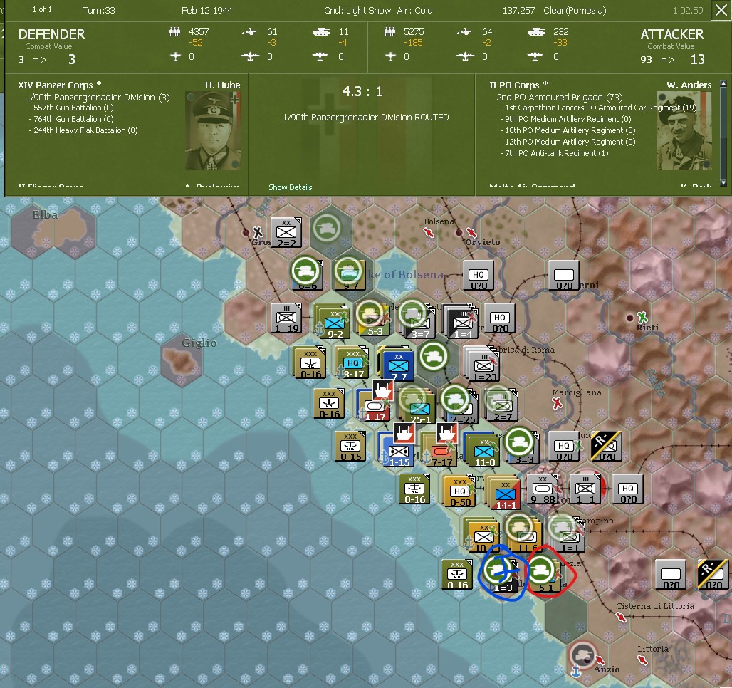Click the Rieti city label

647,328
